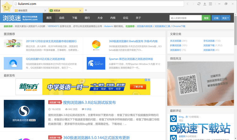Screen dimensions: 237x140
Task: Open the 首页 navigation item
Action: point(49,18)
